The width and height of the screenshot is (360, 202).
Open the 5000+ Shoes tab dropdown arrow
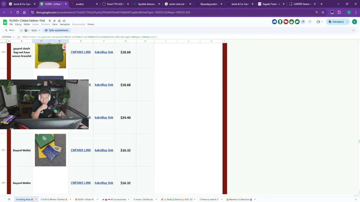click(x=97, y=199)
